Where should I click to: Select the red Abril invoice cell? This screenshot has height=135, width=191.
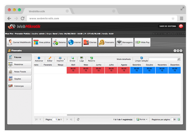click(x=73, y=70)
